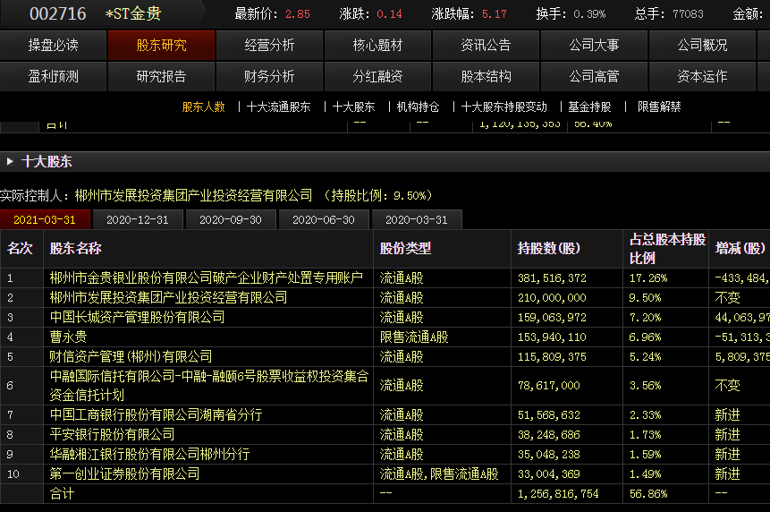Screen dimensions: 770x512
Task: Select the latest price 2.85
Action: click(x=298, y=14)
